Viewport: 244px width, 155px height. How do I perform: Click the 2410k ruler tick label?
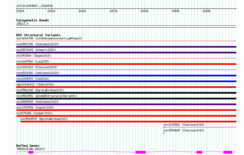(x=20, y=11)
